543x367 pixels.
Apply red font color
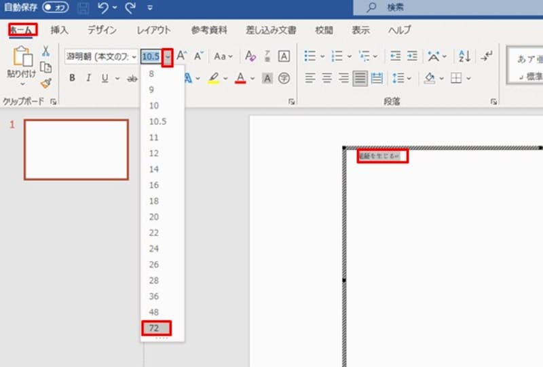240,79
